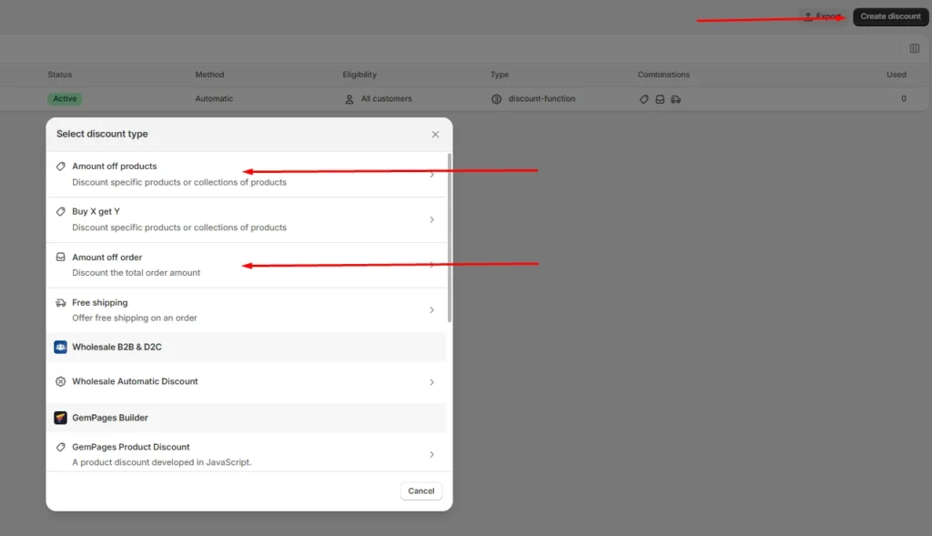Image resolution: width=932 pixels, height=536 pixels.
Task: Select Amount off products discount type
Action: tap(246, 174)
